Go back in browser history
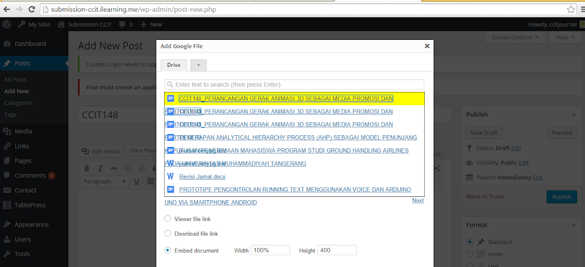Screen dimensions: 585x267 point(7,9)
